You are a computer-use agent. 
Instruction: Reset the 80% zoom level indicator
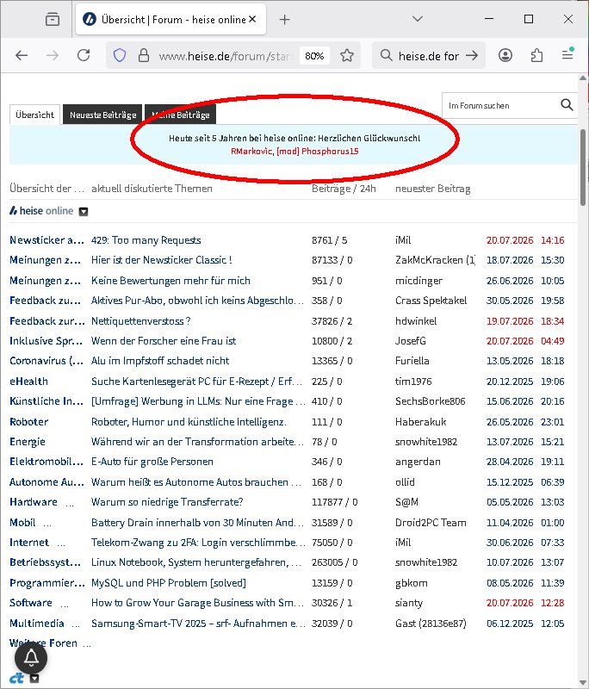(314, 56)
